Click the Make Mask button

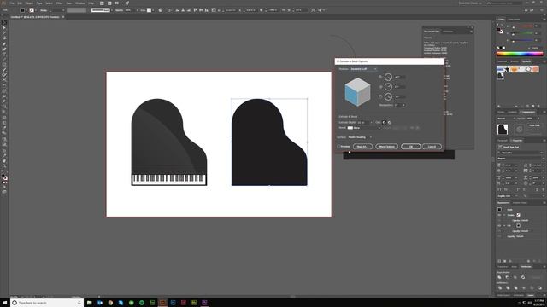(534, 125)
